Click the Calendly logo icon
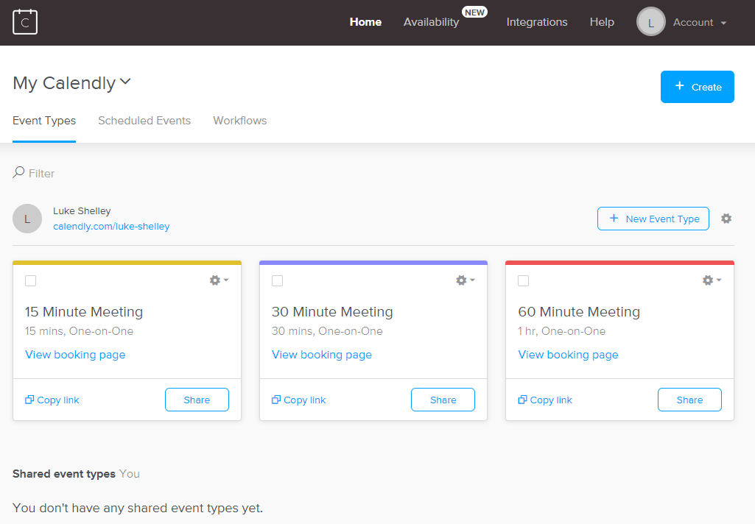Image resolution: width=755 pixels, height=524 pixels. coord(25,22)
